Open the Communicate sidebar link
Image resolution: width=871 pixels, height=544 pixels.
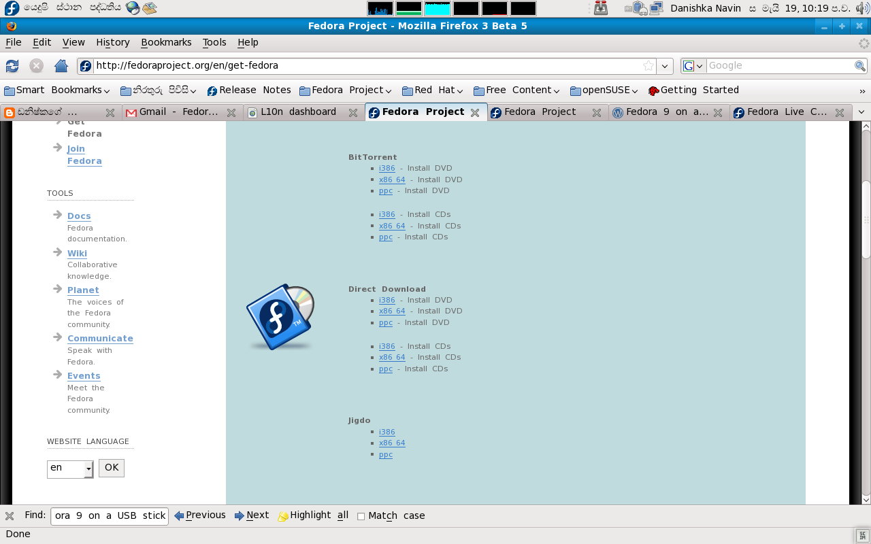point(100,338)
